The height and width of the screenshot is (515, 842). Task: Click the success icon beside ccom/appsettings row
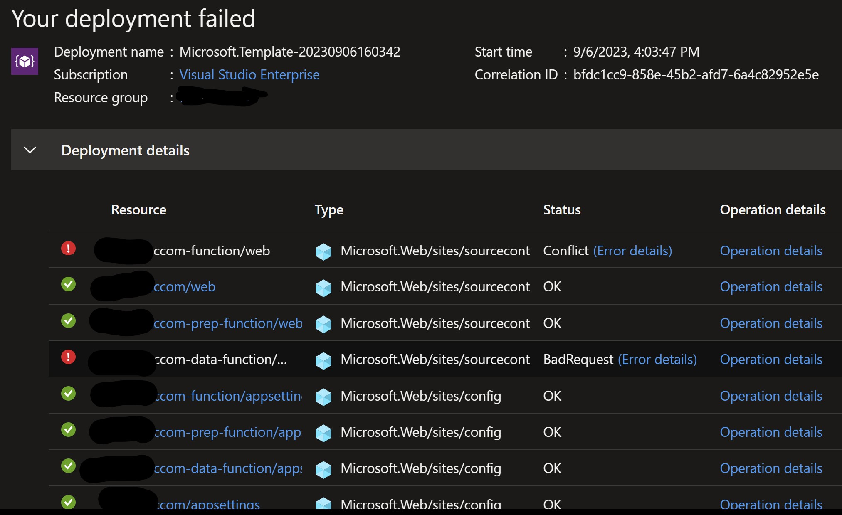[x=68, y=503]
